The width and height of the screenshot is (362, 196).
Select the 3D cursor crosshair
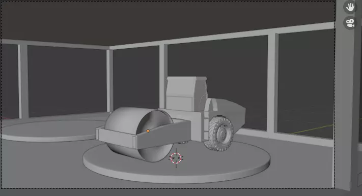pos(176,158)
